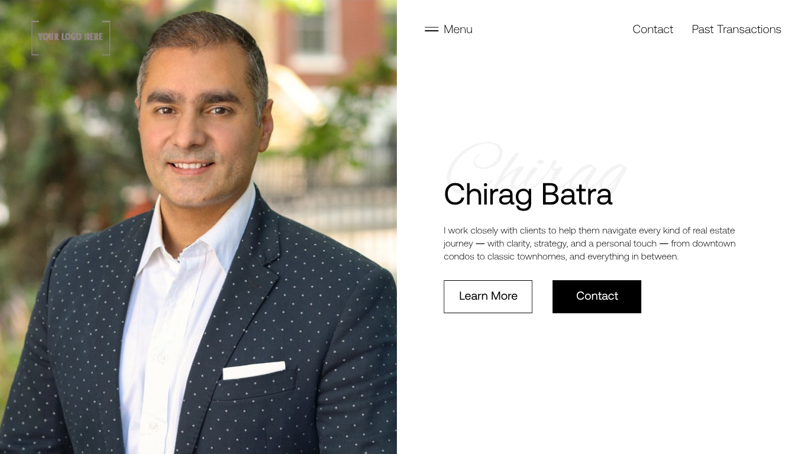Open the hamburger menu icon

431,30
